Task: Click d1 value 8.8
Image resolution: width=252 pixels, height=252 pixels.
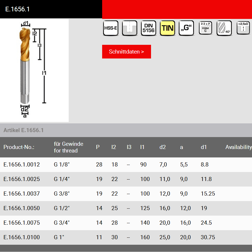Action: [x=205, y=165]
